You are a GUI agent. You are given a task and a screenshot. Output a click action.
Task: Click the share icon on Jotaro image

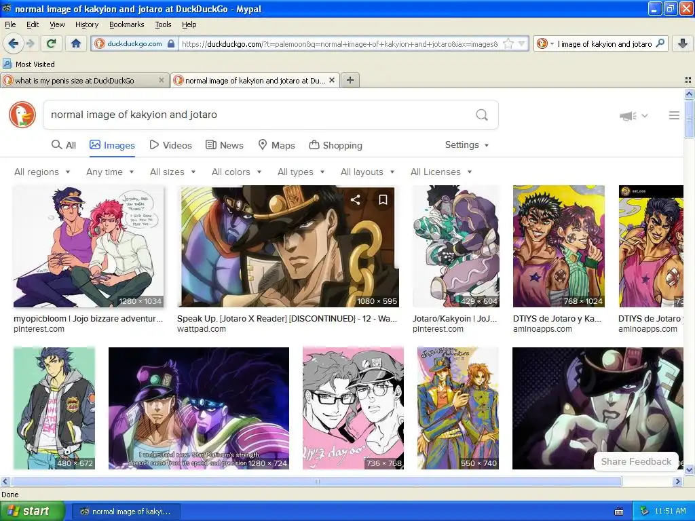pyautogui.click(x=356, y=200)
